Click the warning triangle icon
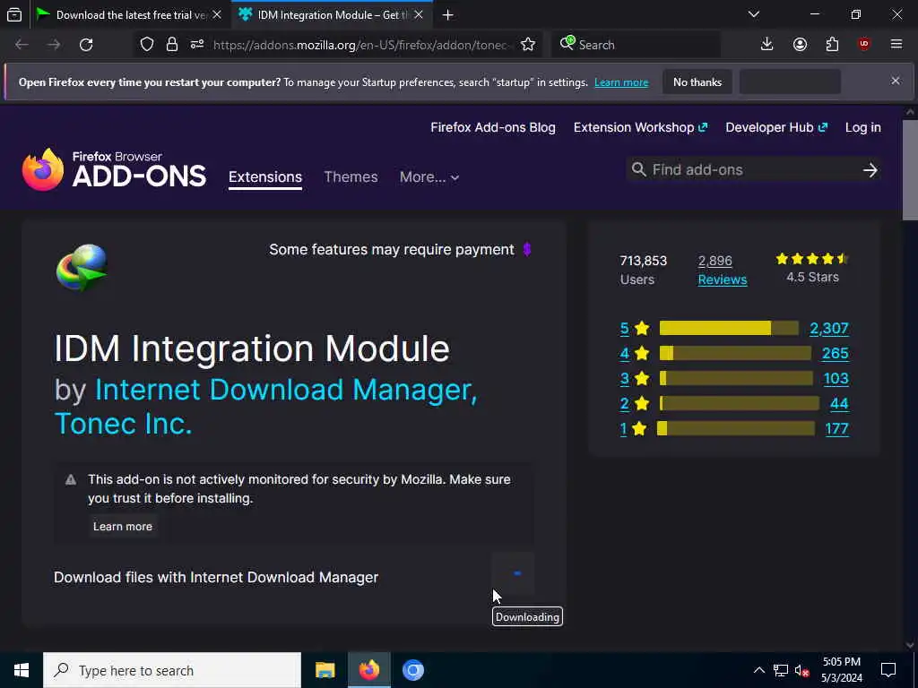 (x=71, y=480)
